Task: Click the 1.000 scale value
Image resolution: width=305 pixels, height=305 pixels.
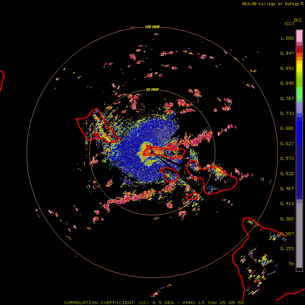Action: 287,38
